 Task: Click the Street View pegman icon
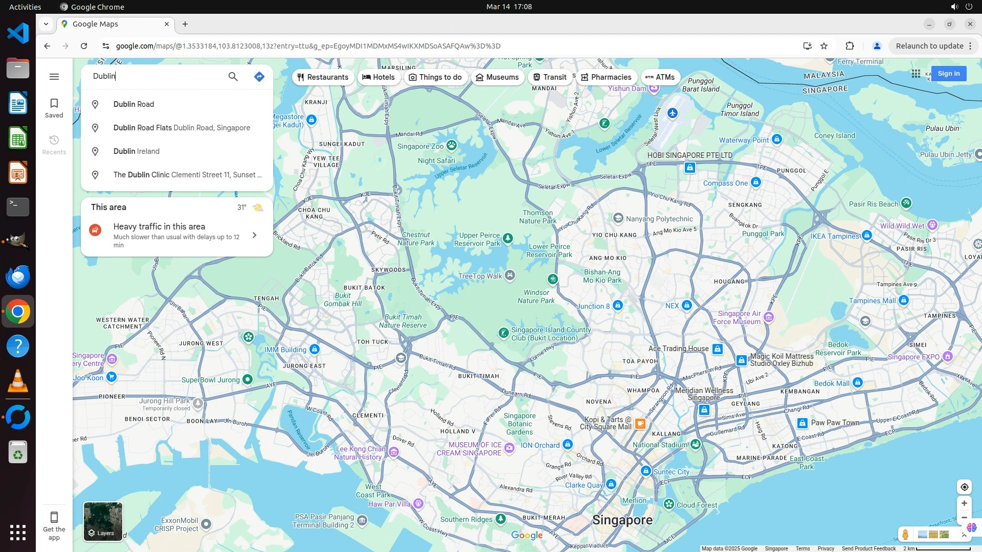[905, 535]
